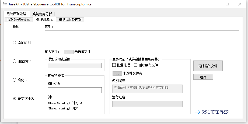
Task: Click the 清除输入文件 button
Action: (x=208, y=66)
